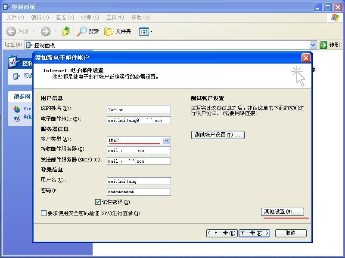Click the Up folder toolbar icon

click(x=66, y=31)
